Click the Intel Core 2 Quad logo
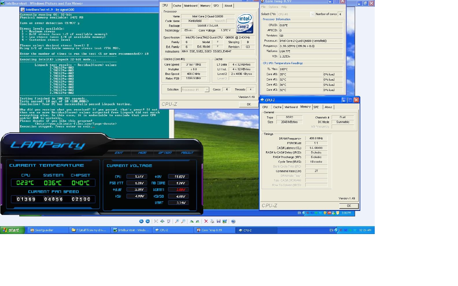This screenshot has width=458, height=286. coord(245,24)
